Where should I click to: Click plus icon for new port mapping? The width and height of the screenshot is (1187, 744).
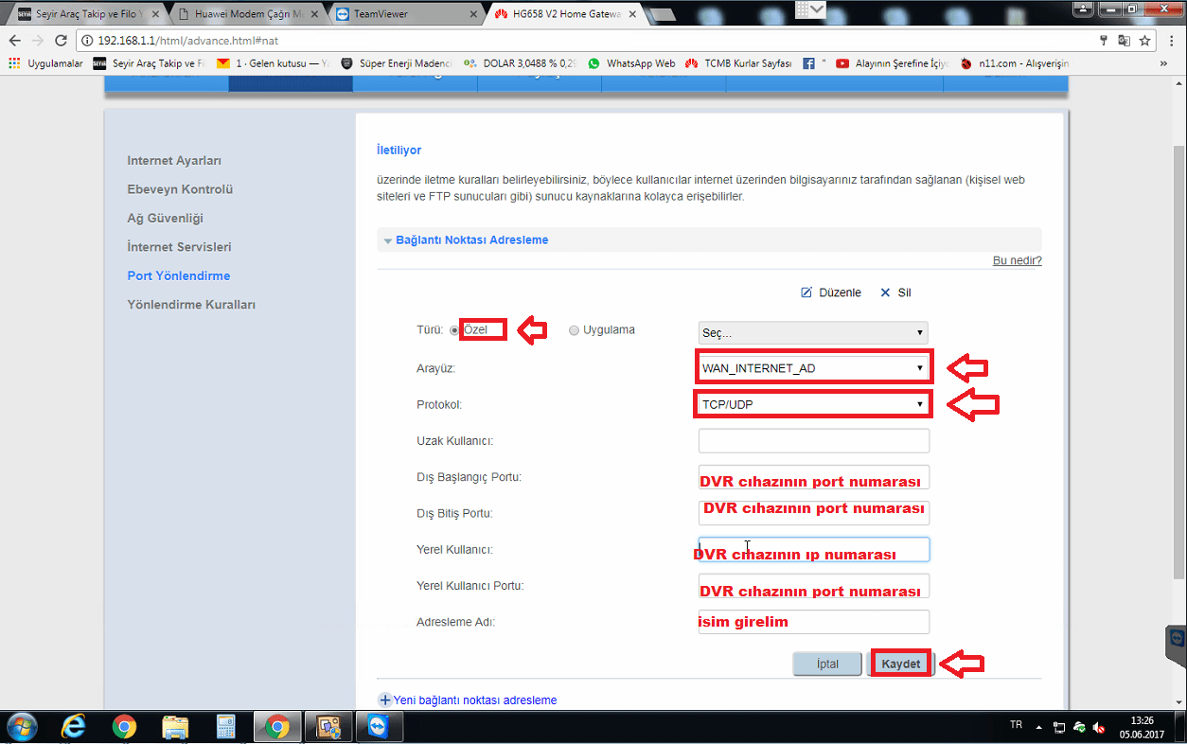click(385, 700)
